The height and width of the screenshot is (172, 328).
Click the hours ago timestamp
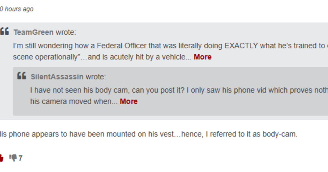tap(16, 9)
